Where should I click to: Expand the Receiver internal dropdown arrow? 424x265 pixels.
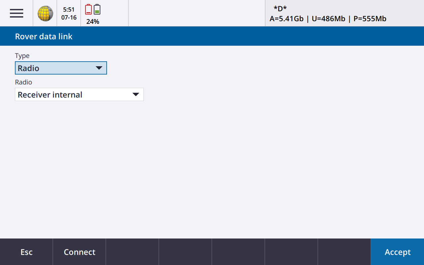click(135, 94)
